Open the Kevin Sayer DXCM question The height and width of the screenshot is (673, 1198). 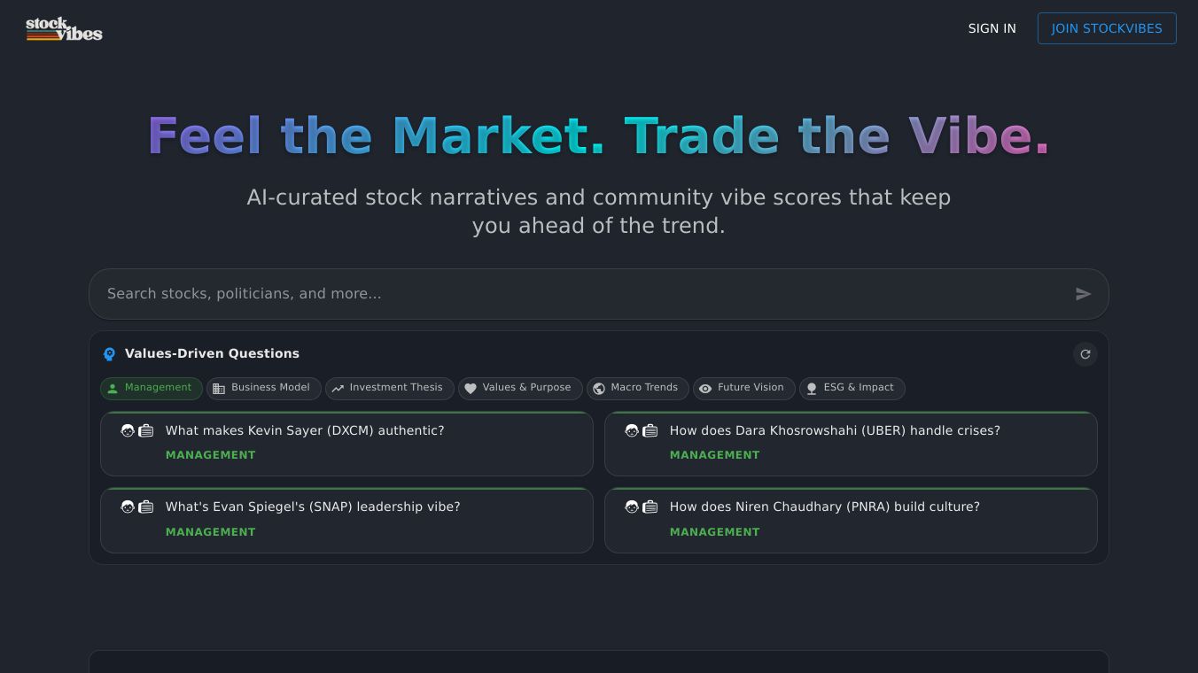point(346,444)
